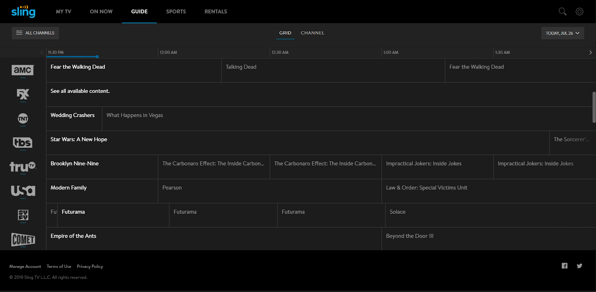Select the Comet channel logo
Viewport: 596px width, 292px height.
[x=23, y=240]
